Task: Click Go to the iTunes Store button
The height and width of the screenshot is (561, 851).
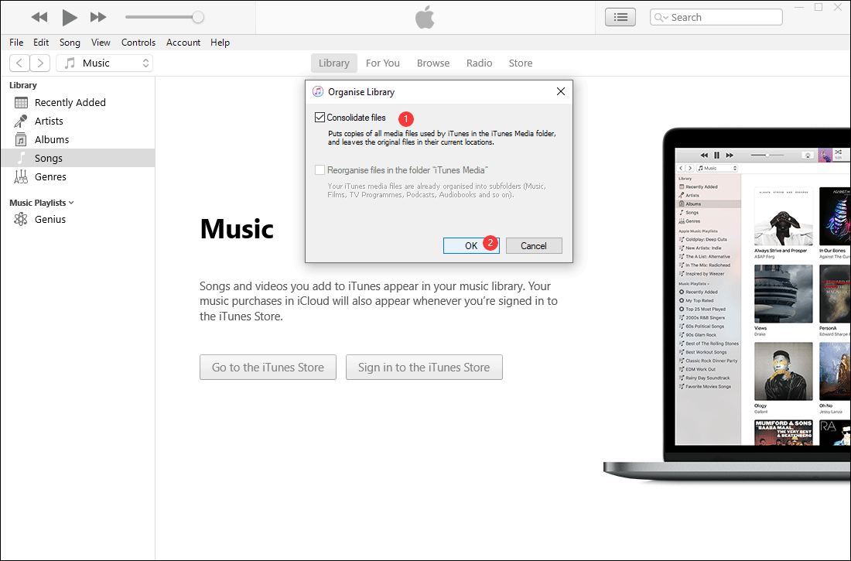Action: [x=268, y=367]
